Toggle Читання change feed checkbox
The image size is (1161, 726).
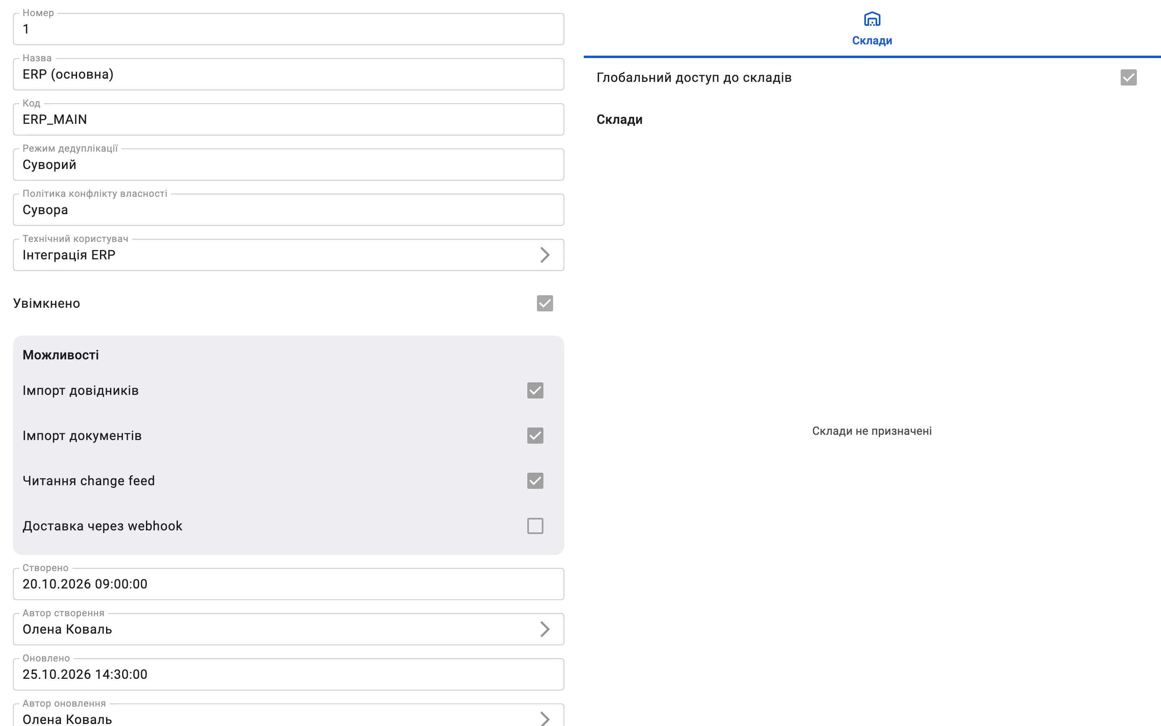pos(535,481)
